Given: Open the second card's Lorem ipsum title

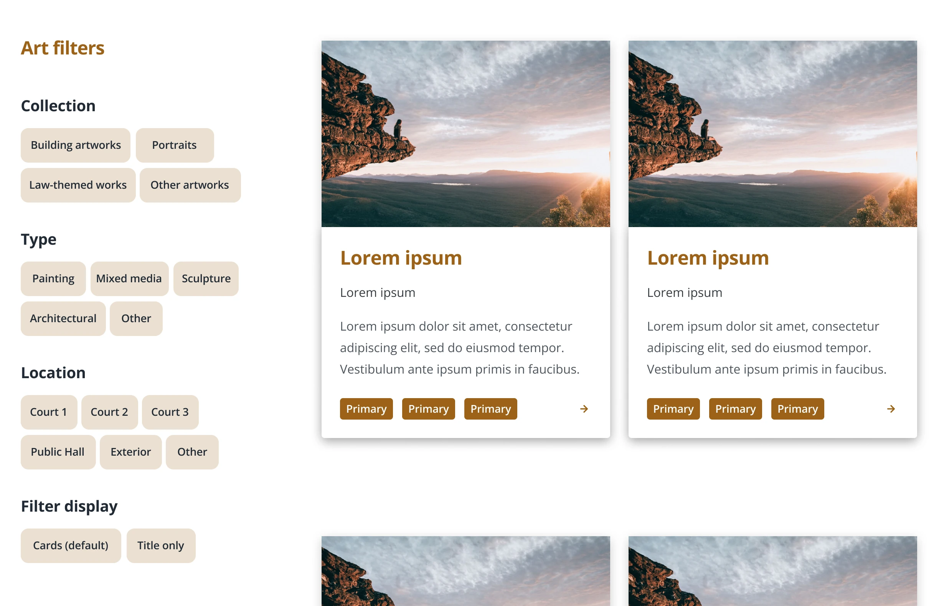Looking at the screenshot, I should (708, 258).
